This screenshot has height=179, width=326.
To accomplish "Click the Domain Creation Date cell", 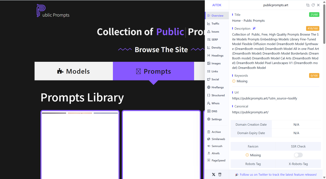I will pyautogui.click(x=251, y=124).
